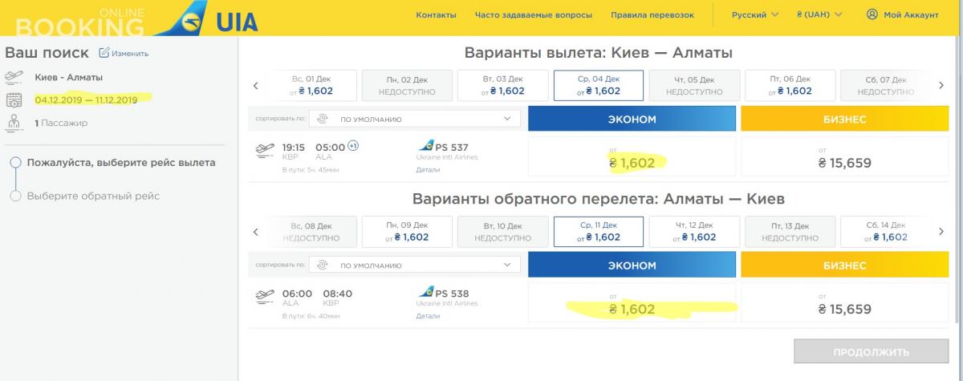Select the return flight step radio
The width and height of the screenshot is (963, 381).
[15, 196]
